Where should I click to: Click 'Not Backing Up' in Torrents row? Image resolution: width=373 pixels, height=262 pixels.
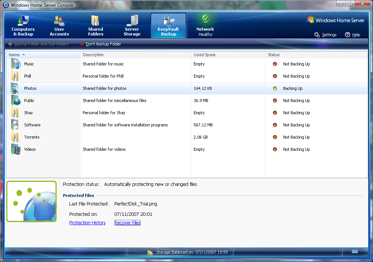click(296, 137)
